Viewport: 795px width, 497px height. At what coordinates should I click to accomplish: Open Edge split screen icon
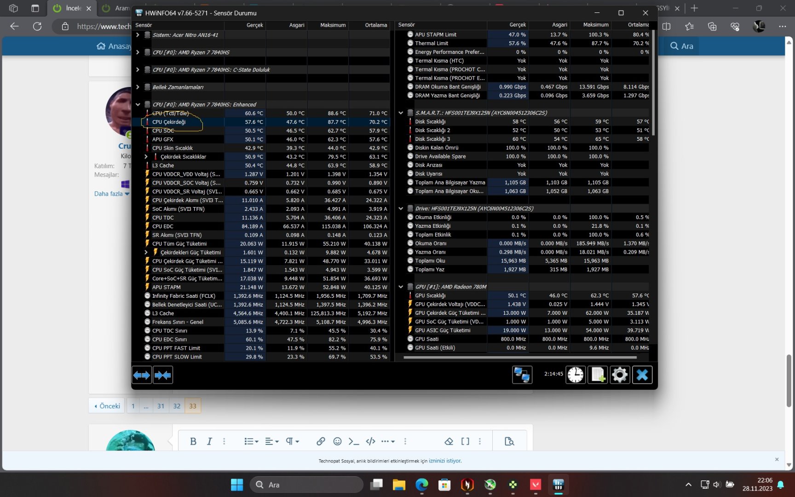pos(666,26)
